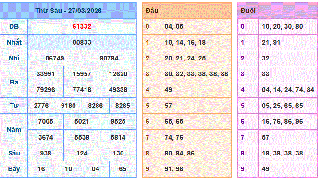Select Sáu prize number 130
Image resolution: width=320 pixels, height=179 pixels.
(118, 153)
